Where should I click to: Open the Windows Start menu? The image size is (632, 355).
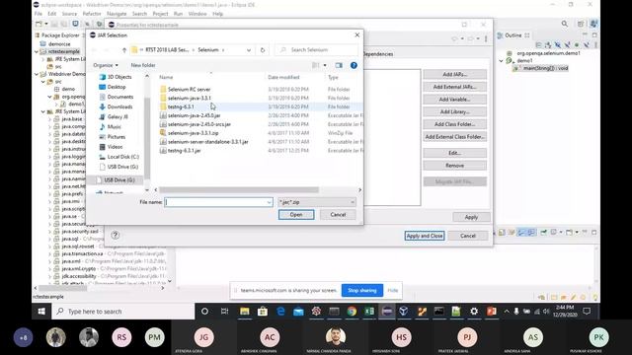pos(41,312)
